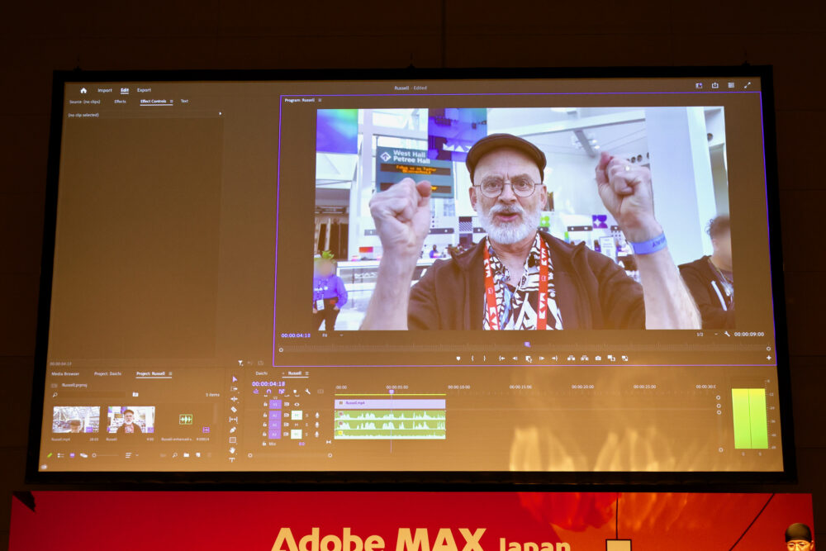This screenshot has height=551, width=826.
Task: Open the Project: Russell panel menu
Action: [170, 374]
